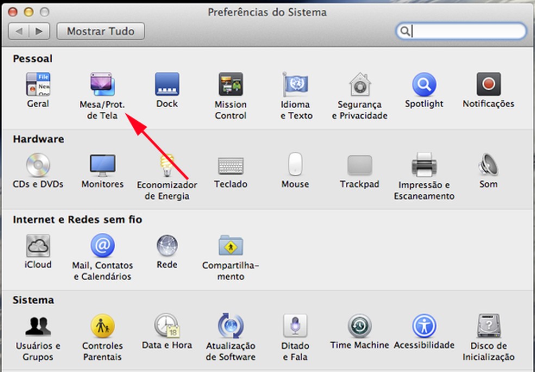Click the Mostrar Tudo button

pyautogui.click(x=101, y=32)
